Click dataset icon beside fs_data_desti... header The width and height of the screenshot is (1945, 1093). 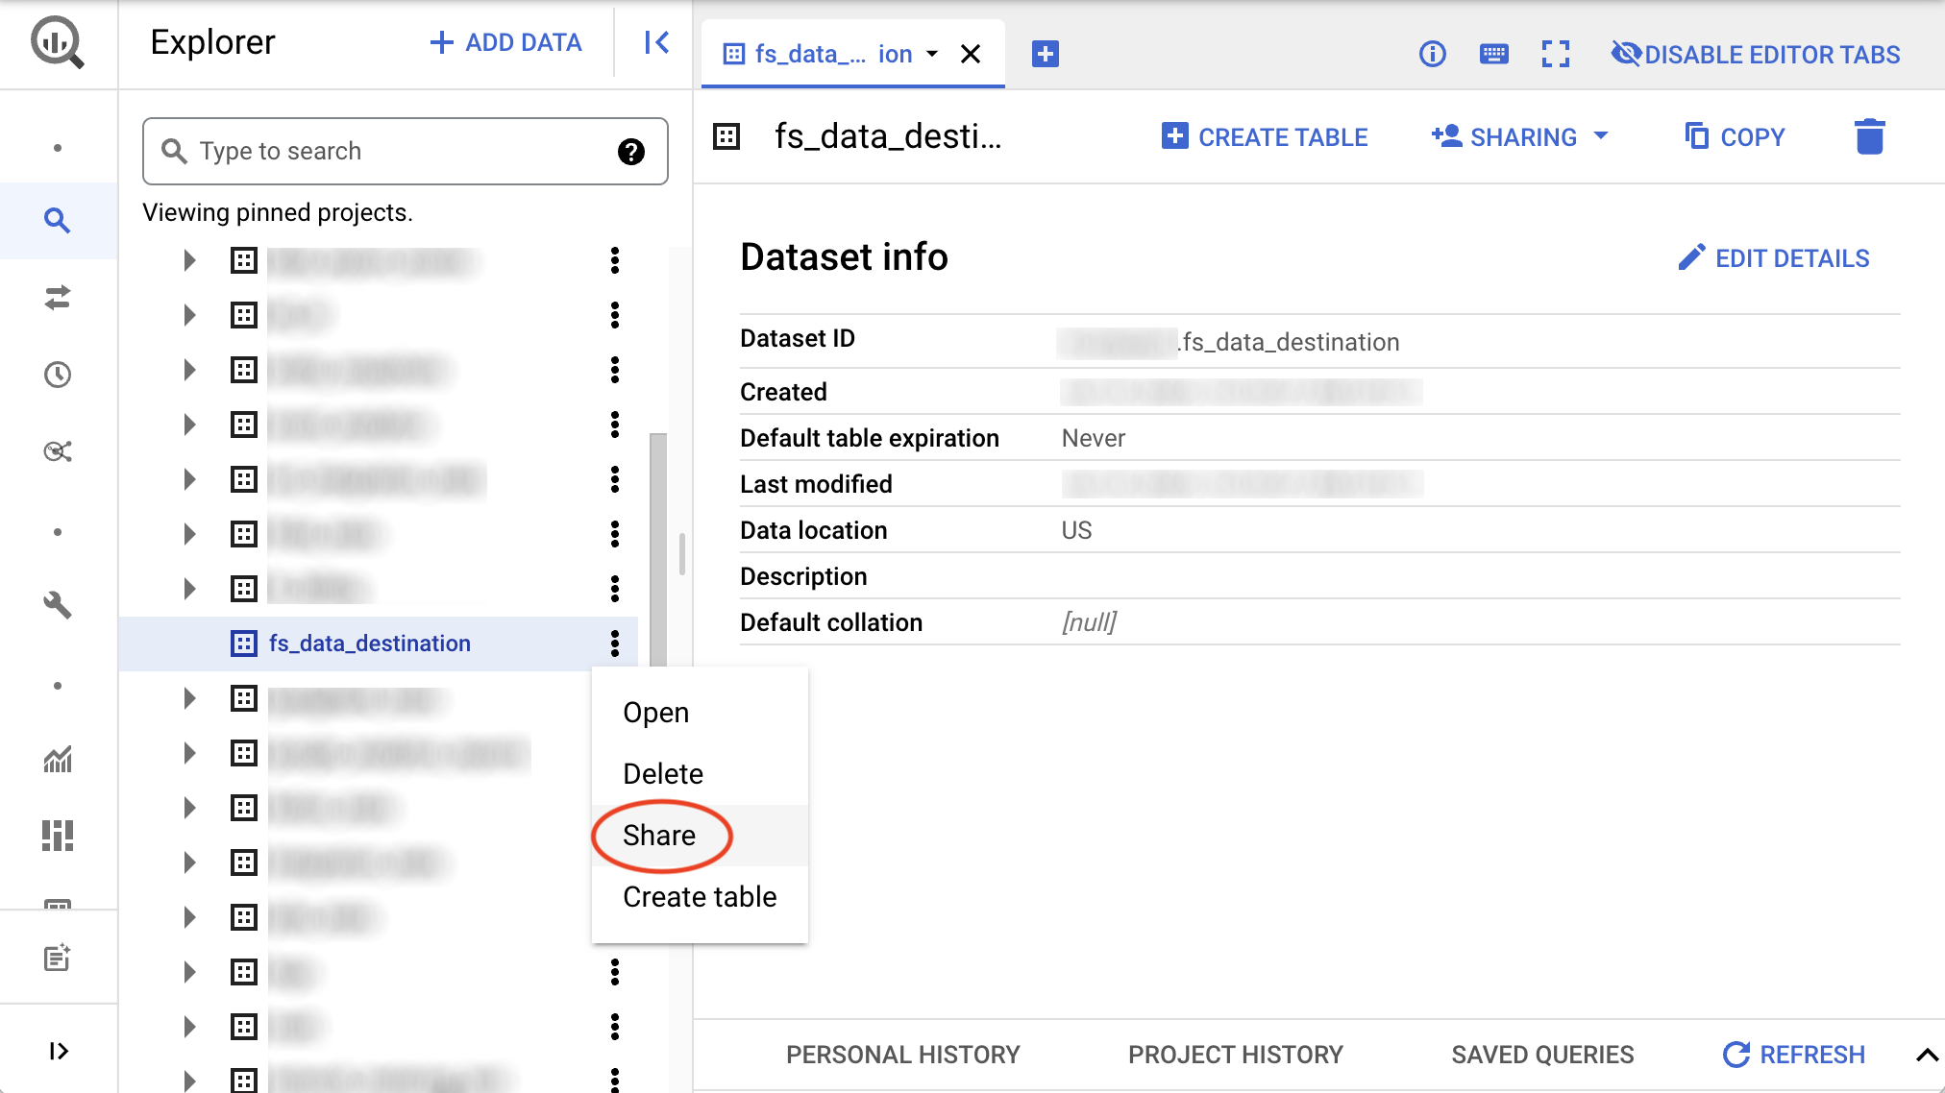point(726,136)
